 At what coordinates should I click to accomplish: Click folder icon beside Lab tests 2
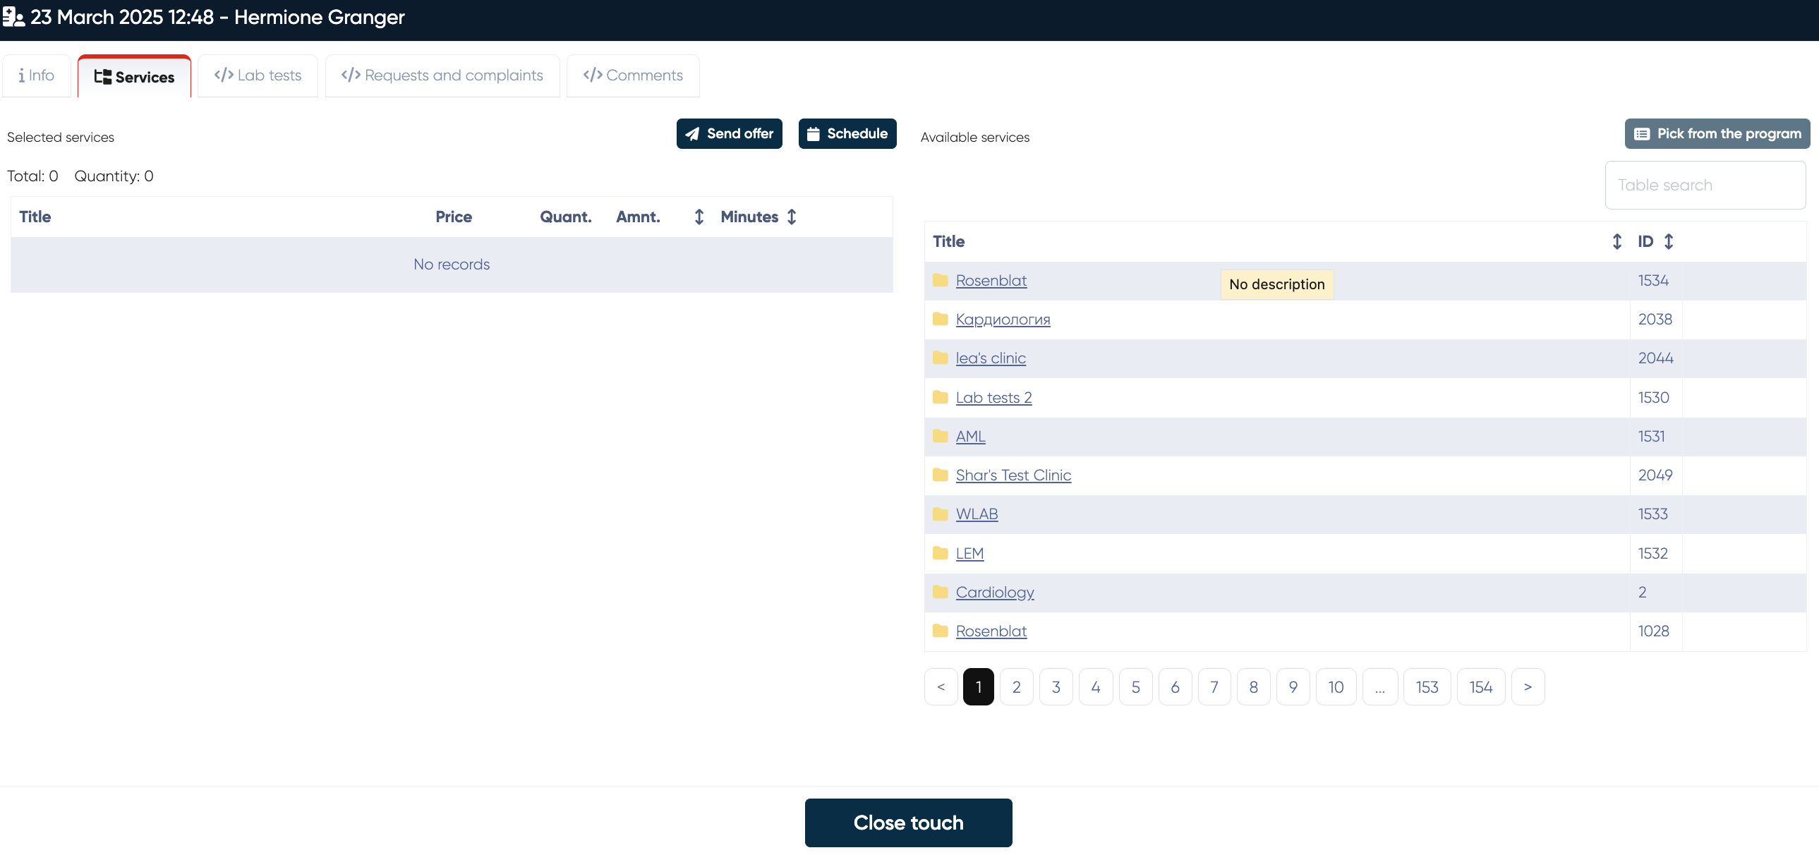coord(940,397)
